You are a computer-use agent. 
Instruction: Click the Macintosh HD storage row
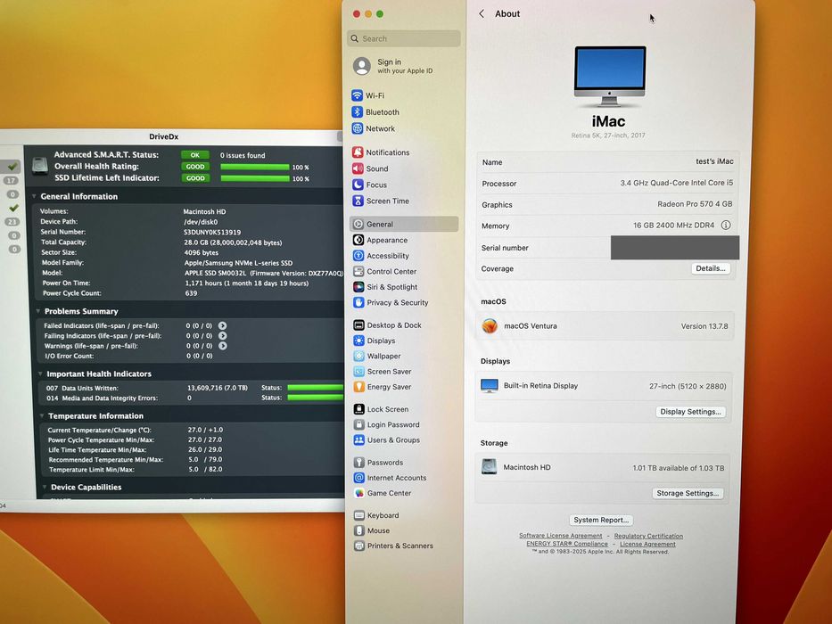coord(602,467)
